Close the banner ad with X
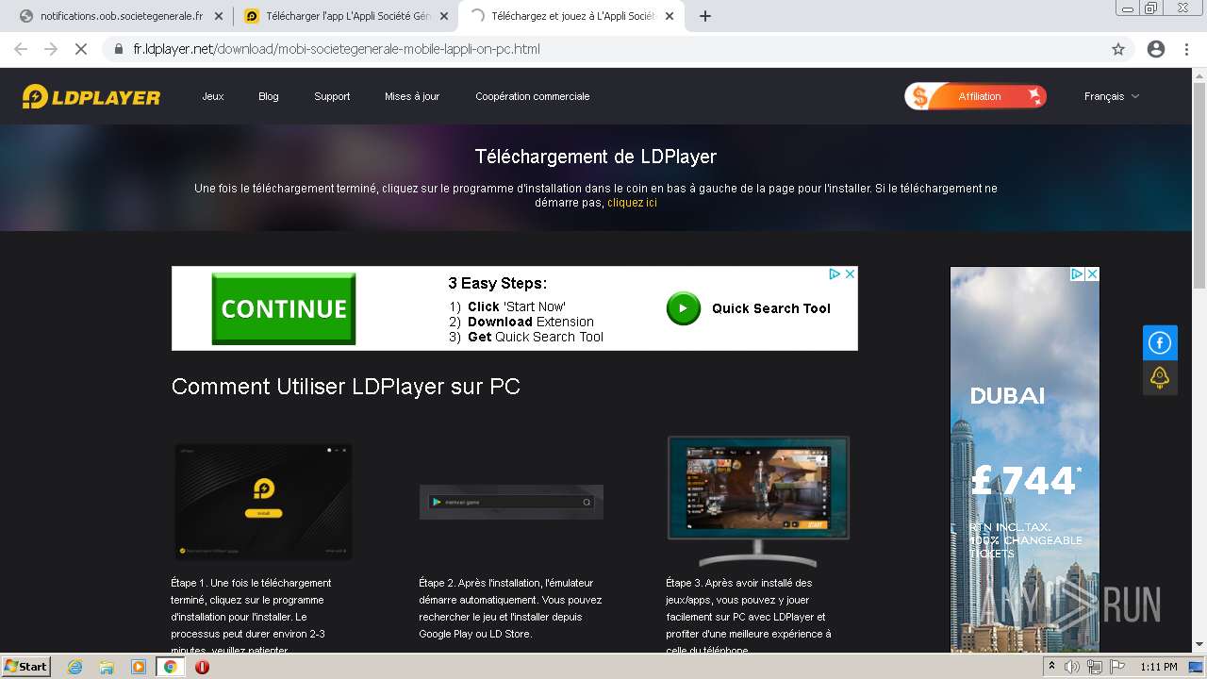 [x=850, y=273]
